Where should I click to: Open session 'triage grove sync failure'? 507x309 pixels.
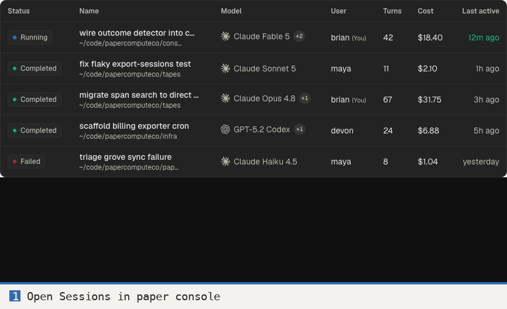[x=125, y=157]
